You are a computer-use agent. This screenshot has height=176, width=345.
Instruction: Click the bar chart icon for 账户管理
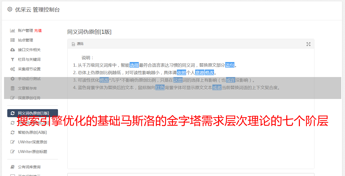click(x=12, y=30)
